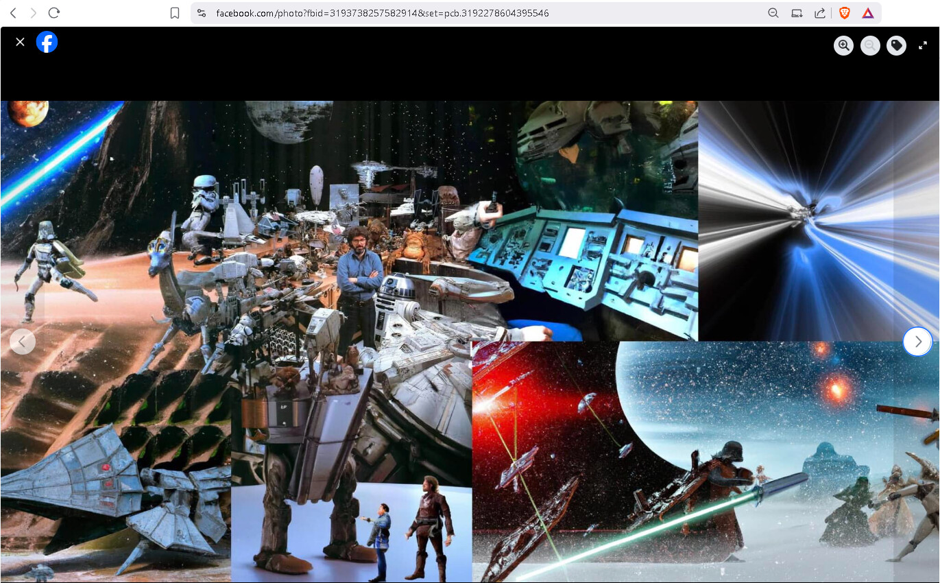Image resolution: width=940 pixels, height=583 pixels.
Task: Go to the next photo
Action: coord(917,342)
